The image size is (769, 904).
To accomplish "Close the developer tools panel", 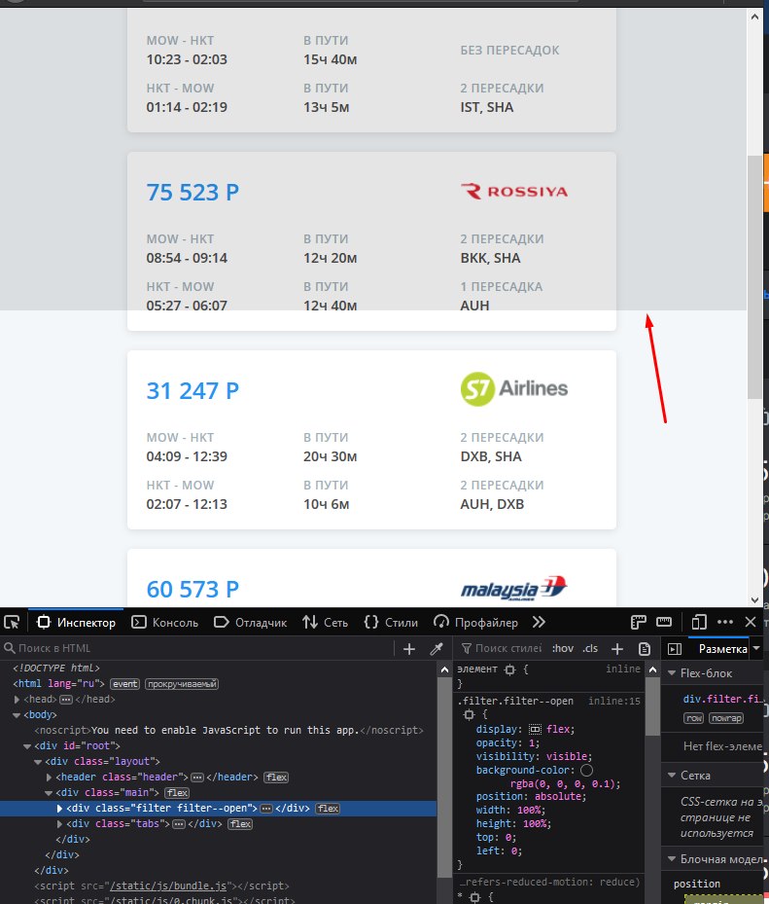I will (x=751, y=622).
